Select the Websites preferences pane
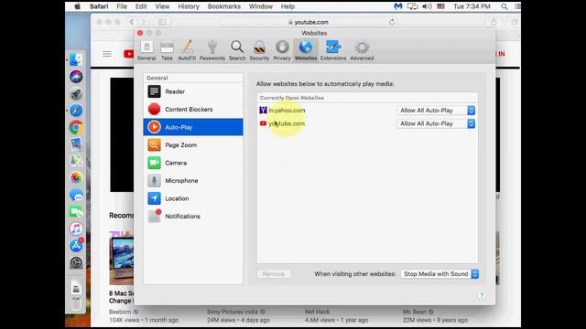 pyautogui.click(x=305, y=51)
